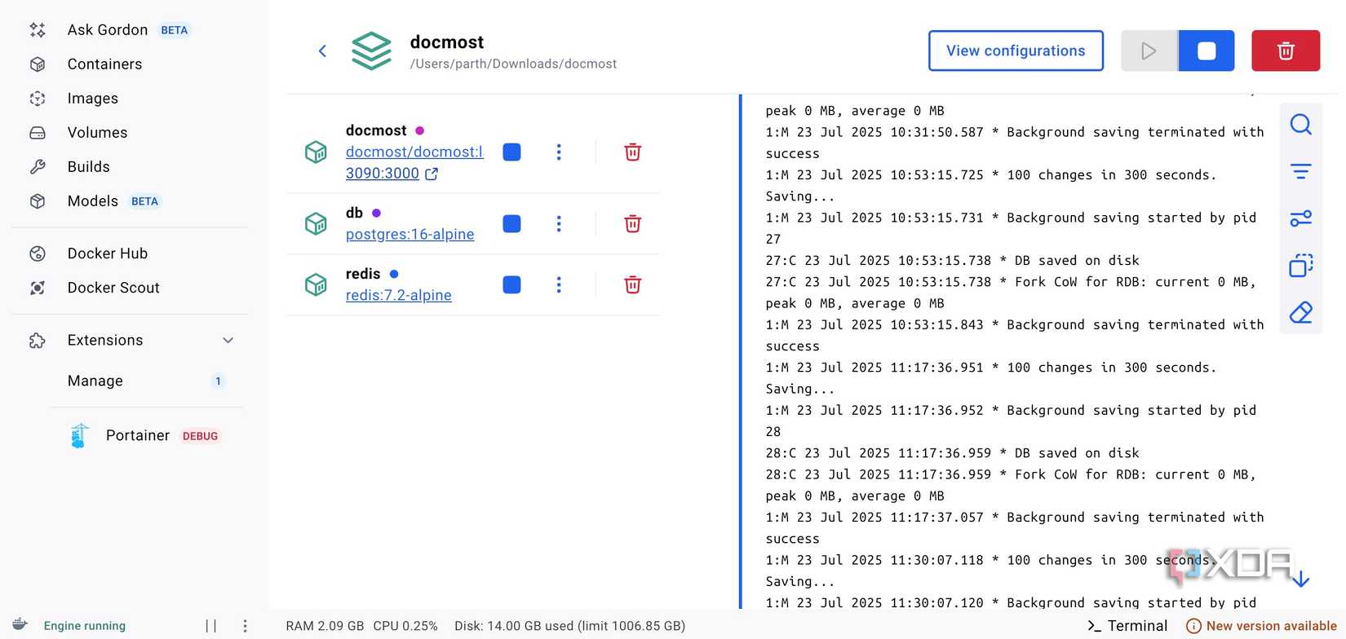Open the log filter icon
Image resolution: width=1346 pixels, height=639 pixels.
(x=1300, y=171)
